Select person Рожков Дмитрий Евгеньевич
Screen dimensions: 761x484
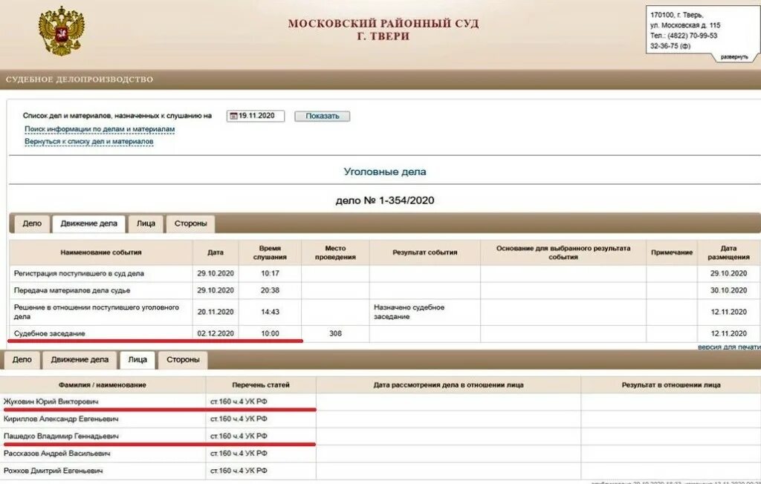point(53,471)
